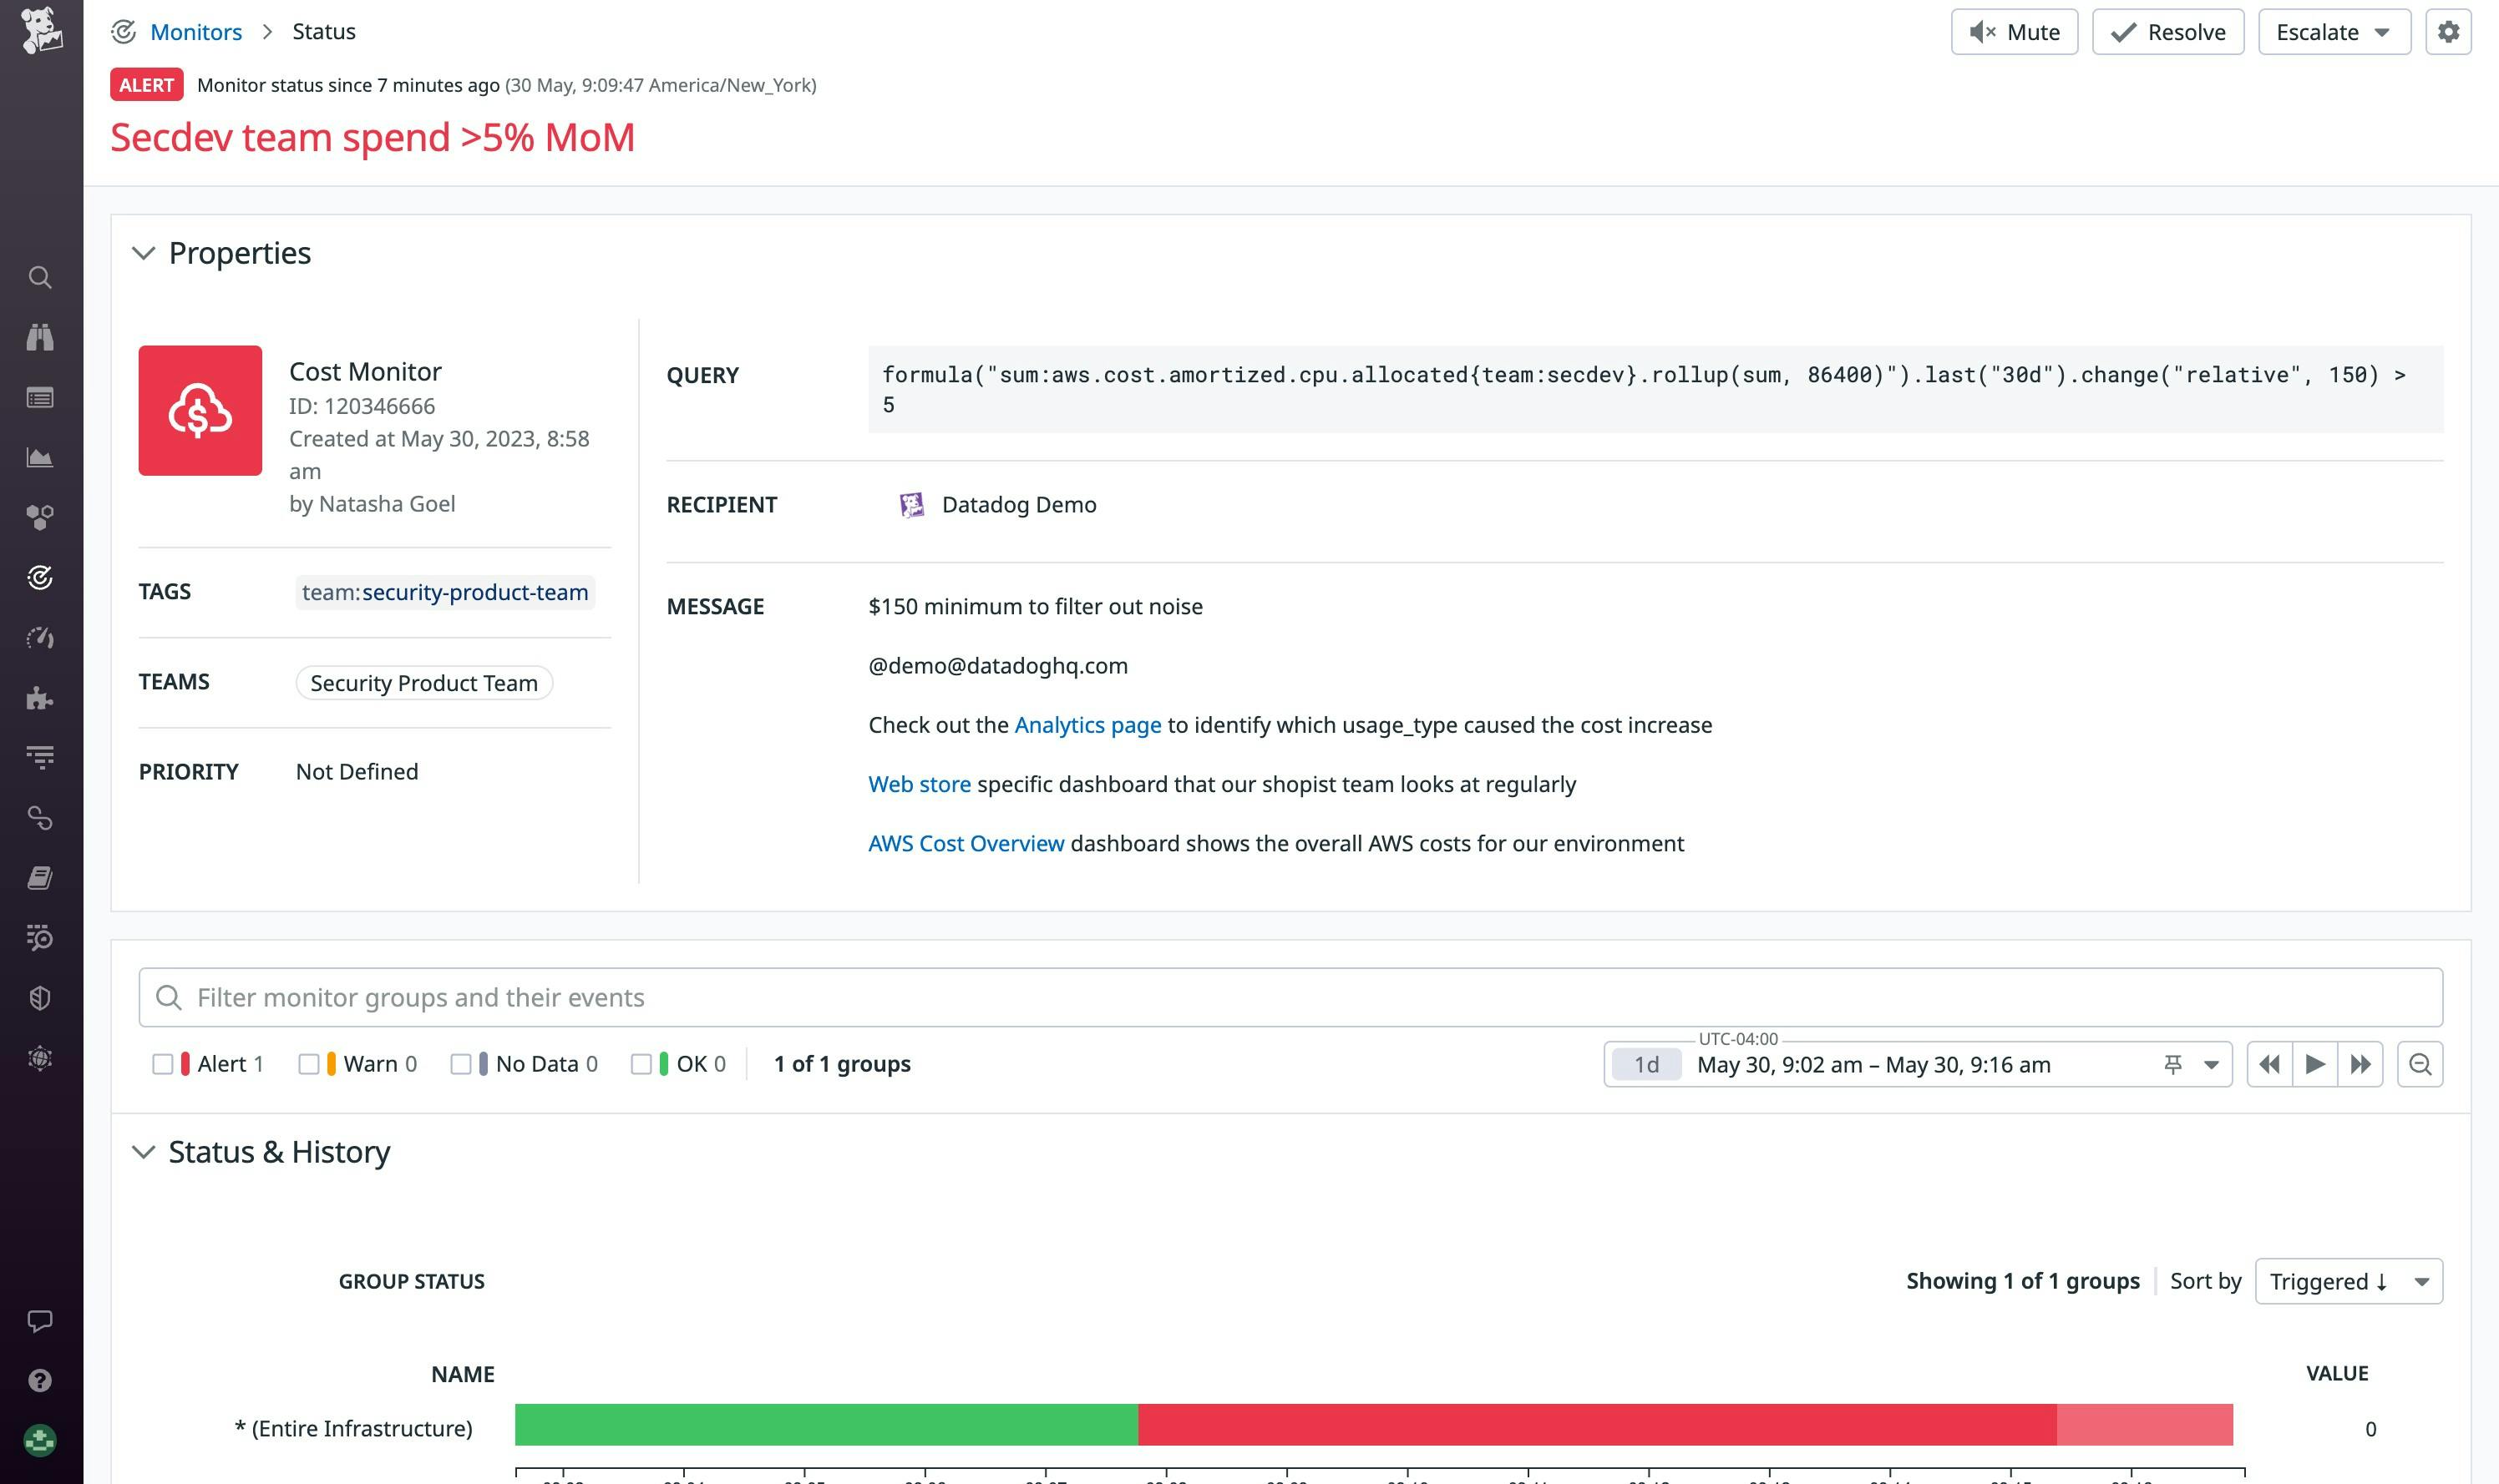Open the Triggered sort-by dropdown
This screenshot has width=2499, height=1484.
[x=2347, y=1281]
